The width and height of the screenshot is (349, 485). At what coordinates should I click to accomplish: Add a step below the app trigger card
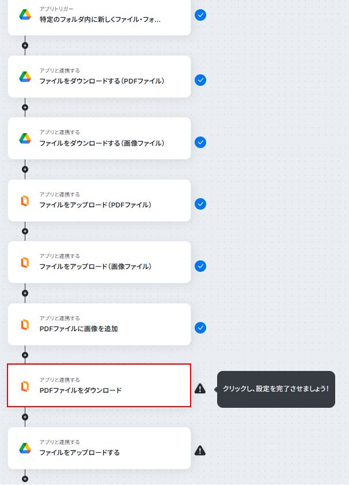coord(25,46)
